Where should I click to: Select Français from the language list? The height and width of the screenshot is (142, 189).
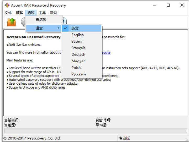click(78, 48)
